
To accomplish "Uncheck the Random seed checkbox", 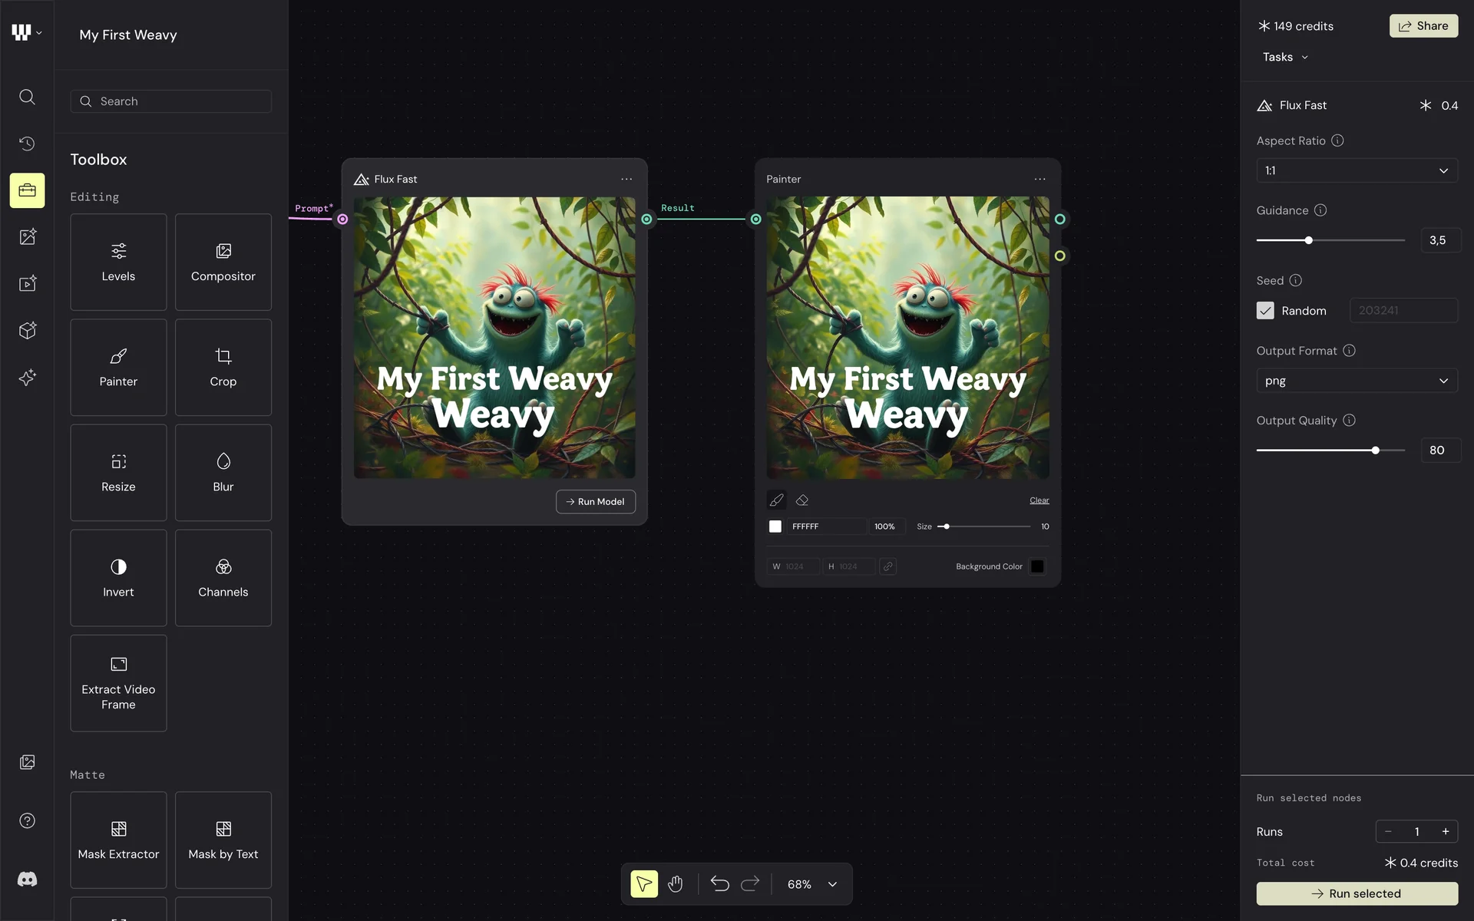I will pos(1265,310).
